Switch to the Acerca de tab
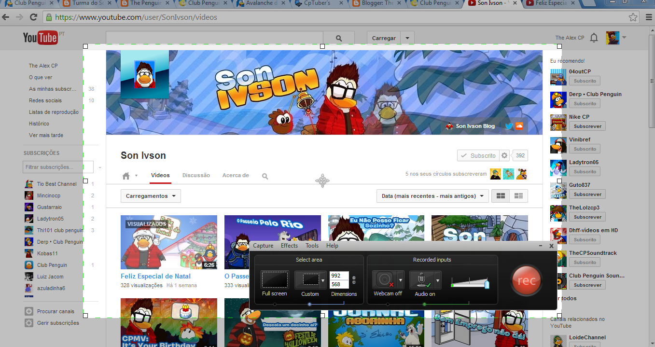The image size is (655, 347). pos(236,175)
